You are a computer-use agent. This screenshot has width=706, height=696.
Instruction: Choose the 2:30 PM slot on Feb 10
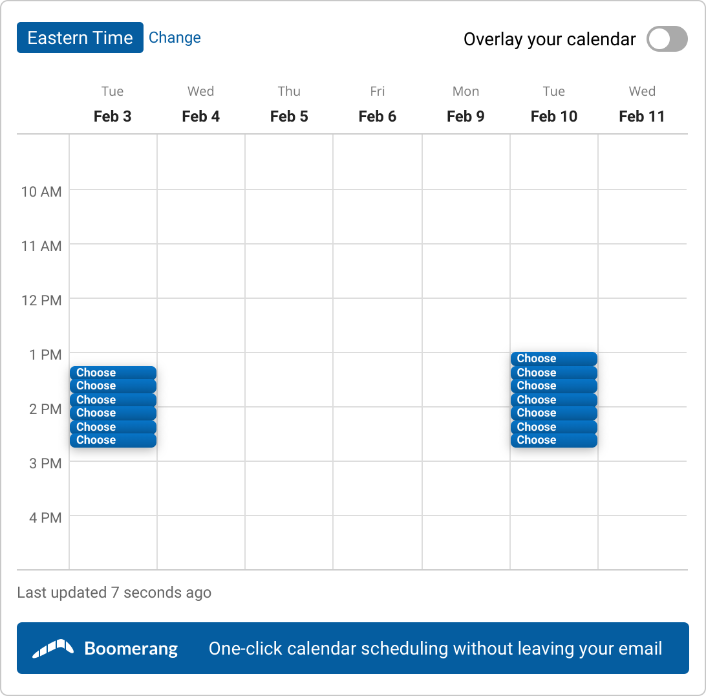point(554,440)
